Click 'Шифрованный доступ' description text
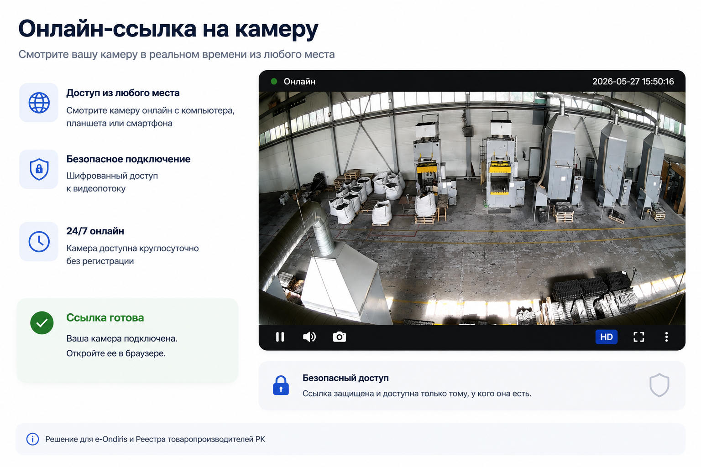Viewport: 701px width, 467px height. (112, 176)
